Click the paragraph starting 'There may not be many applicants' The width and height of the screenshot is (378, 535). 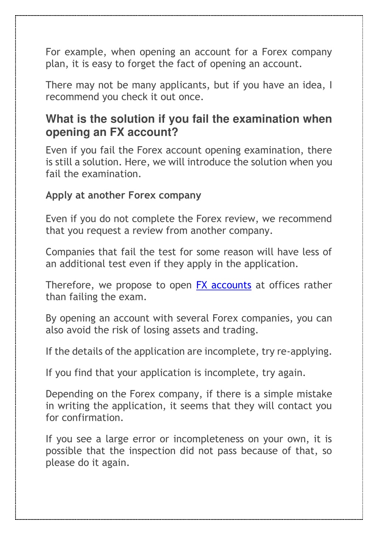189,91
